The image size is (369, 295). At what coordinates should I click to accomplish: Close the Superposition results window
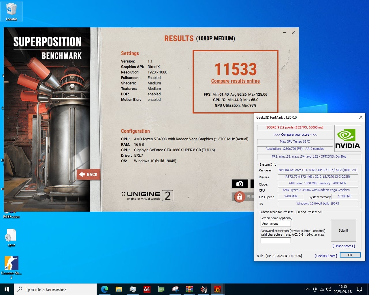click(293, 33)
